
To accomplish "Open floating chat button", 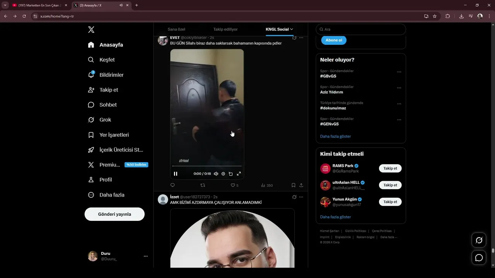I will coord(479,258).
